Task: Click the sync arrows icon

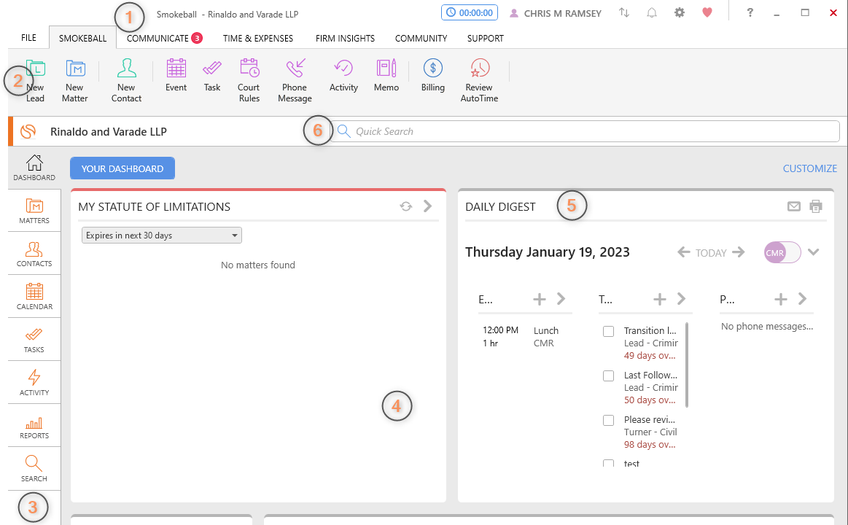Action: tap(624, 12)
